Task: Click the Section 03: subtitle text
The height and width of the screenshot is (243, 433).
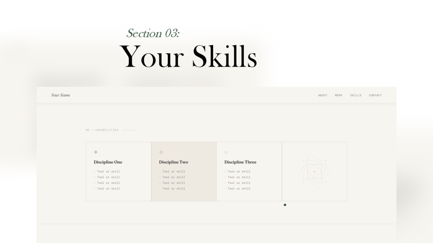Action: [x=153, y=33]
